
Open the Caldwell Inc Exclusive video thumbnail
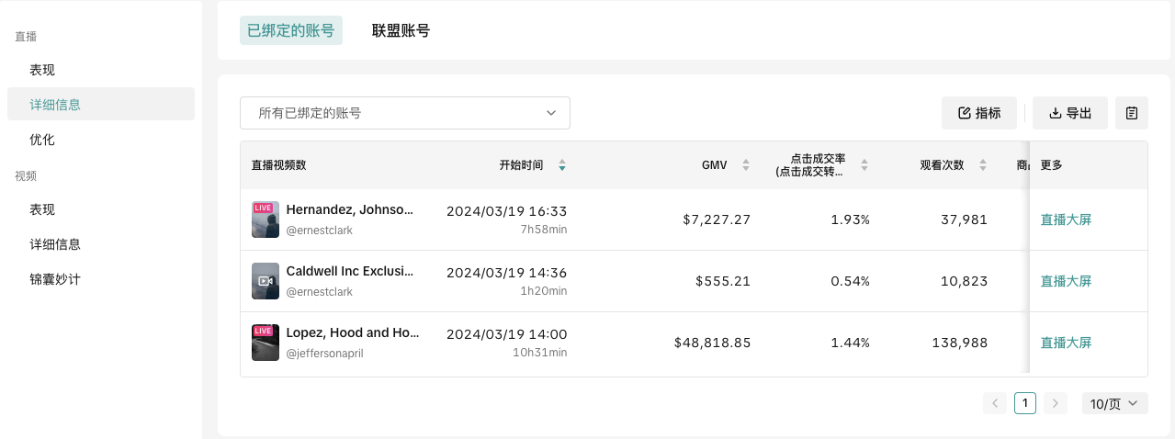coord(266,281)
